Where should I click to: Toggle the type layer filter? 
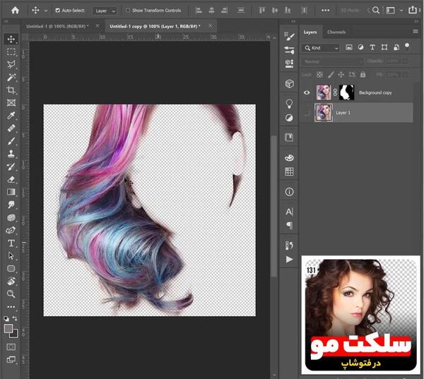click(372, 47)
